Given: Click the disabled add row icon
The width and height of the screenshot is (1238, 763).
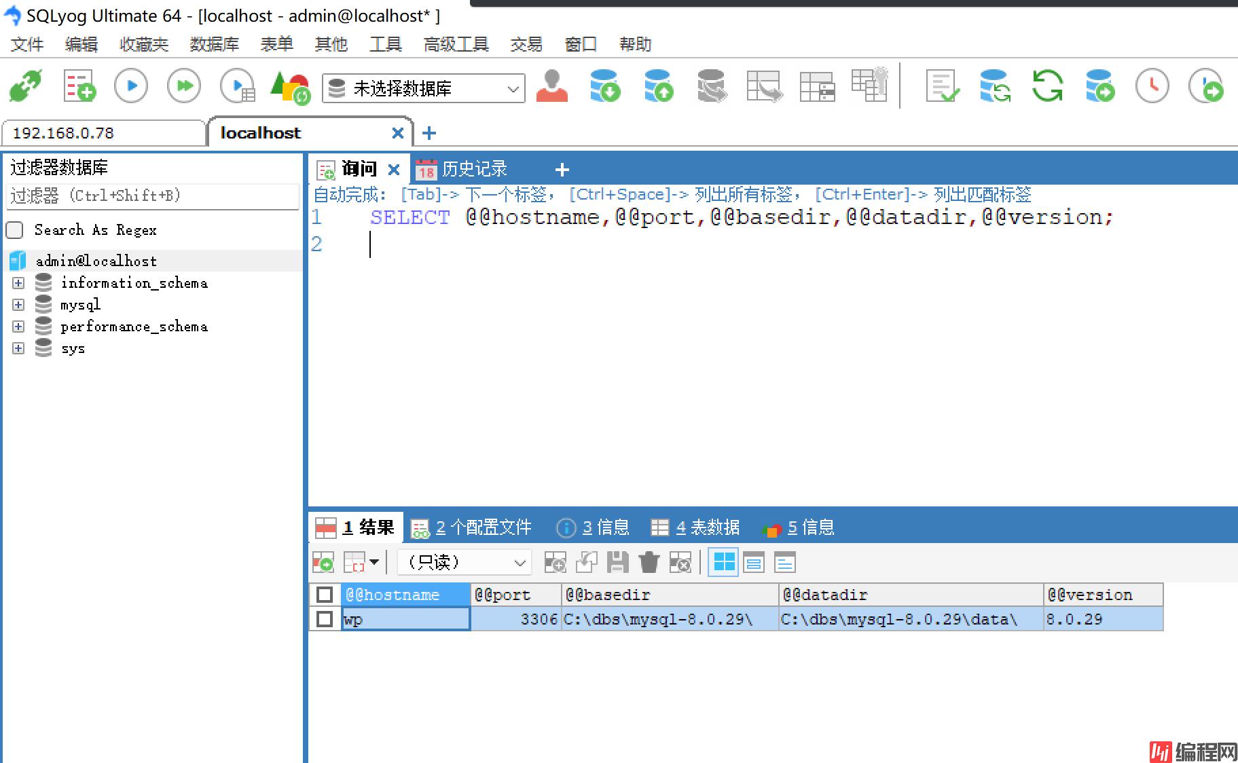Looking at the screenshot, I should 555,562.
